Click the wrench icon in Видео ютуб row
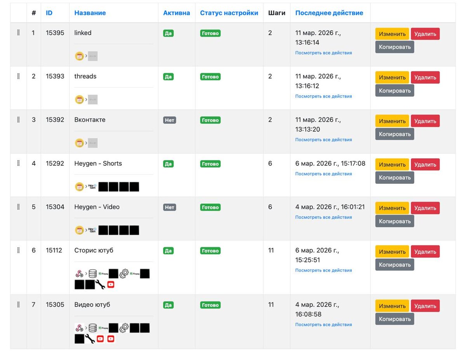The width and height of the screenshot is (466, 356). click(90, 339)
